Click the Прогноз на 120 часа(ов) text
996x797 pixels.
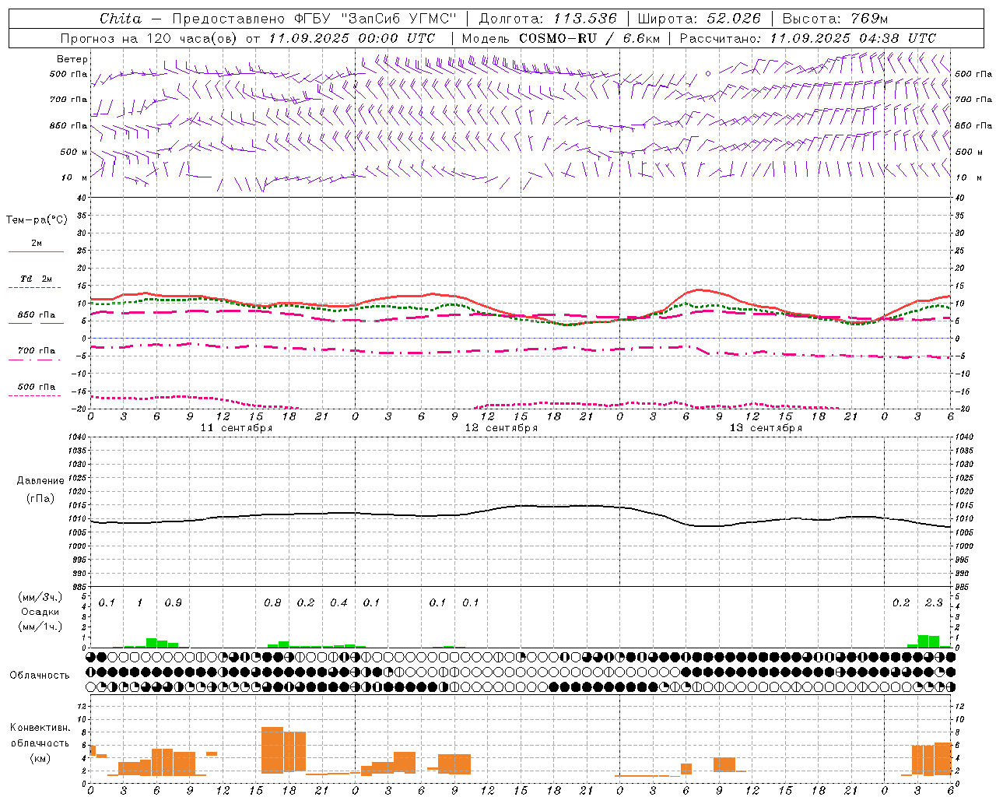[150, 38]
